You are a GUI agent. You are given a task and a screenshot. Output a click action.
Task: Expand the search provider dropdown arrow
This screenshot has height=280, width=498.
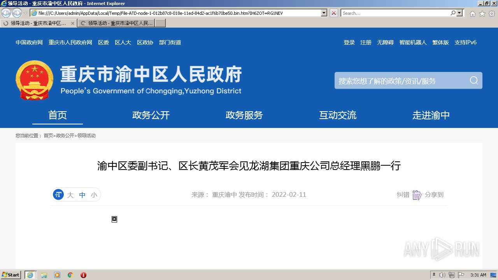tap(460, 13)
